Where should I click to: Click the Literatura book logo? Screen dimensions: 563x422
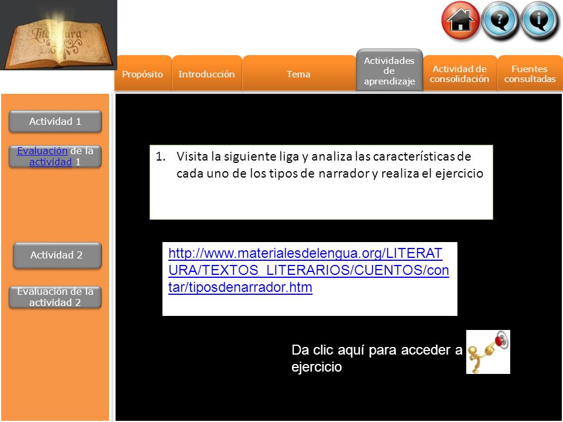(x=59, y=35)
